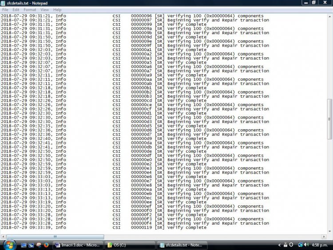The image size is (333, 250).
Task: Open the Format menu
Action: point(30,9)
